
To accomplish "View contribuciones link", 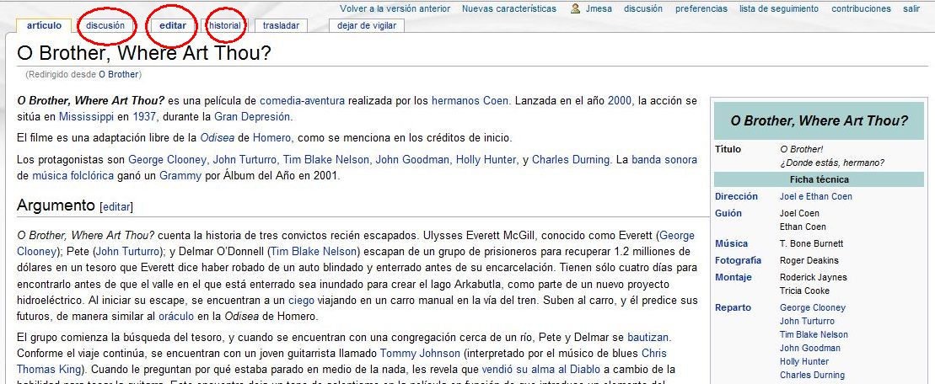I will pos(861,9).
